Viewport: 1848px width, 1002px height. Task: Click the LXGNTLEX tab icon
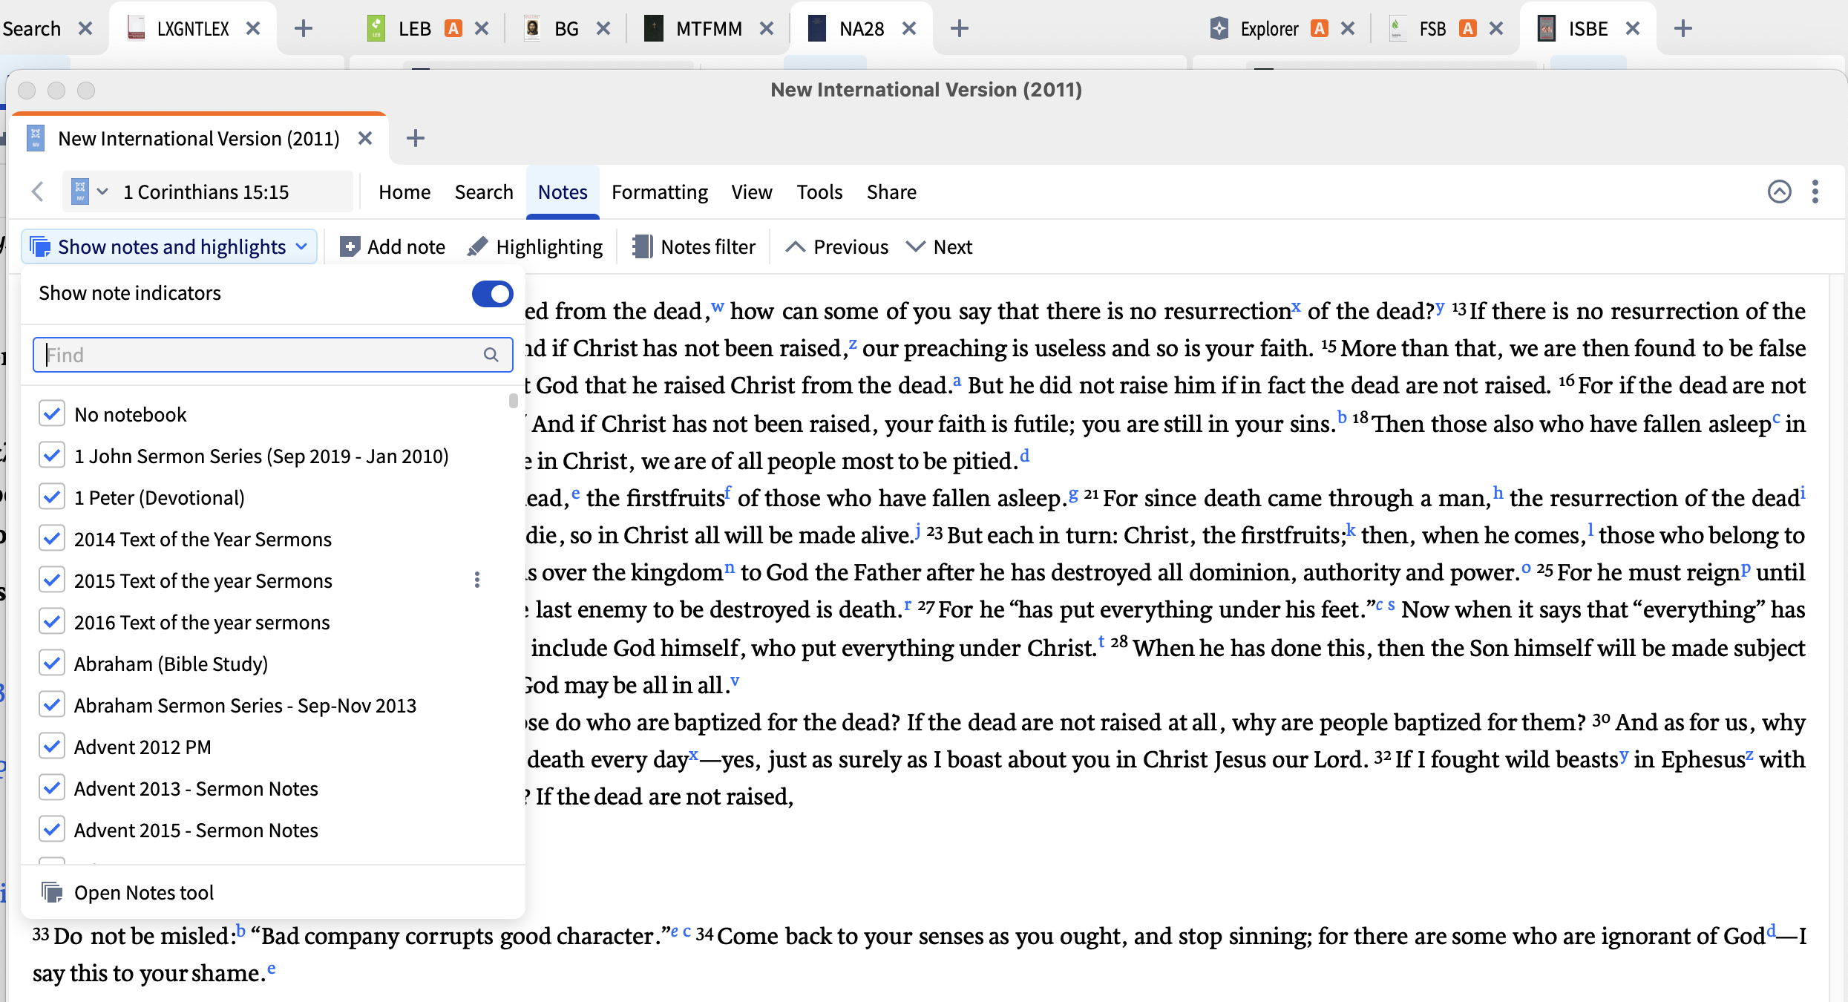click(136, 28)
